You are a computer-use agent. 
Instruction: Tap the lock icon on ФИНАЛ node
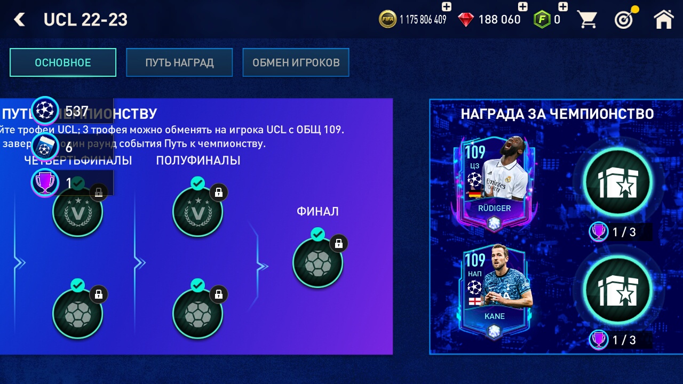click(338, 244)
